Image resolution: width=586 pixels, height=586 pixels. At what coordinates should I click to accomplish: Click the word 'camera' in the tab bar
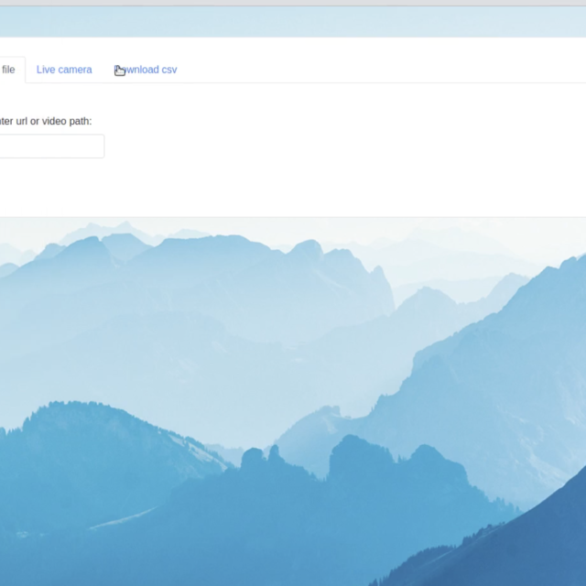tap(75, 70)
